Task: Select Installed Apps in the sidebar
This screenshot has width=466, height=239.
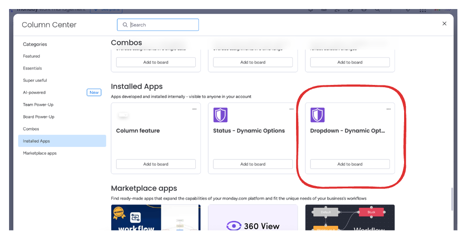Action: [62, 141]
